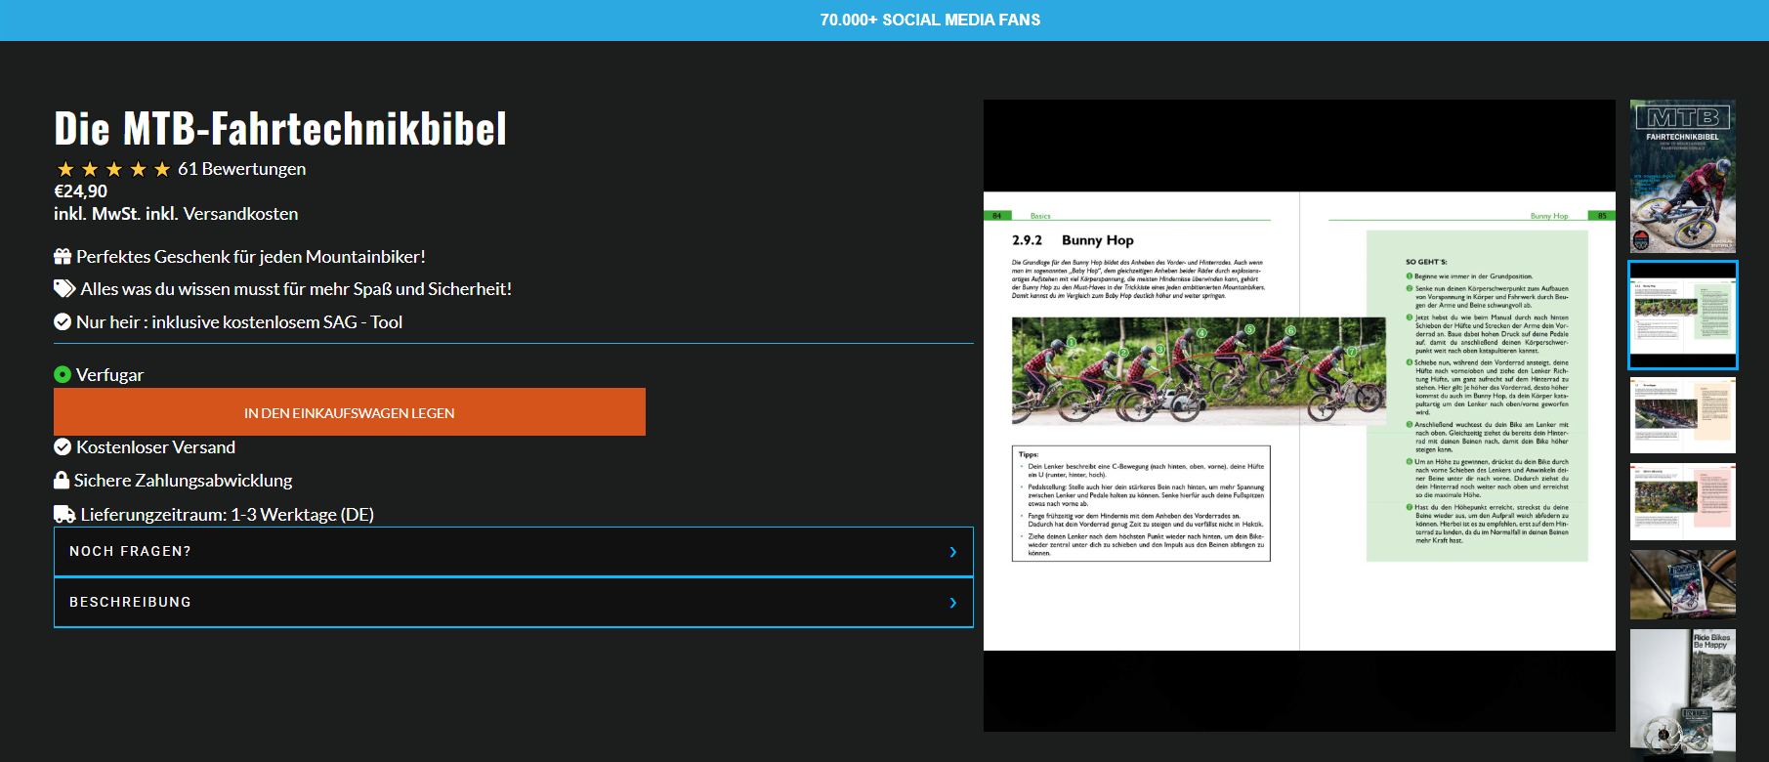The image size is (1769, 762).
Task: Open the BESCHREIBUNG accordion
Action: [514, 603]
